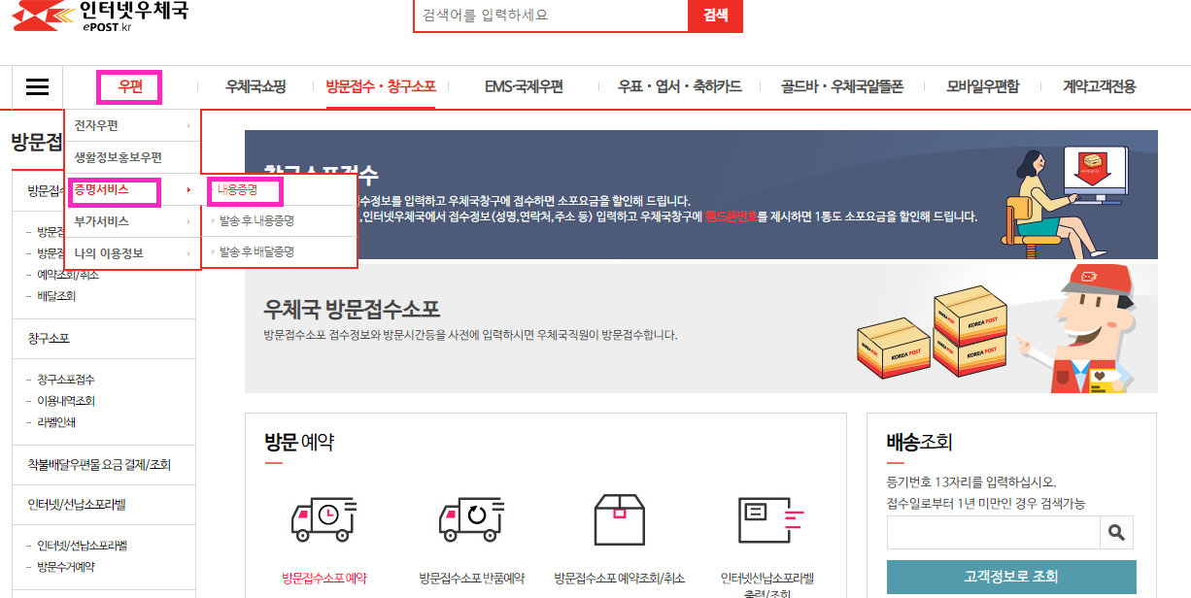This screenshot has height=598, width=1191.
Task: Open 라벨인쇄 in the sidebar
Action: click(56, 422)
